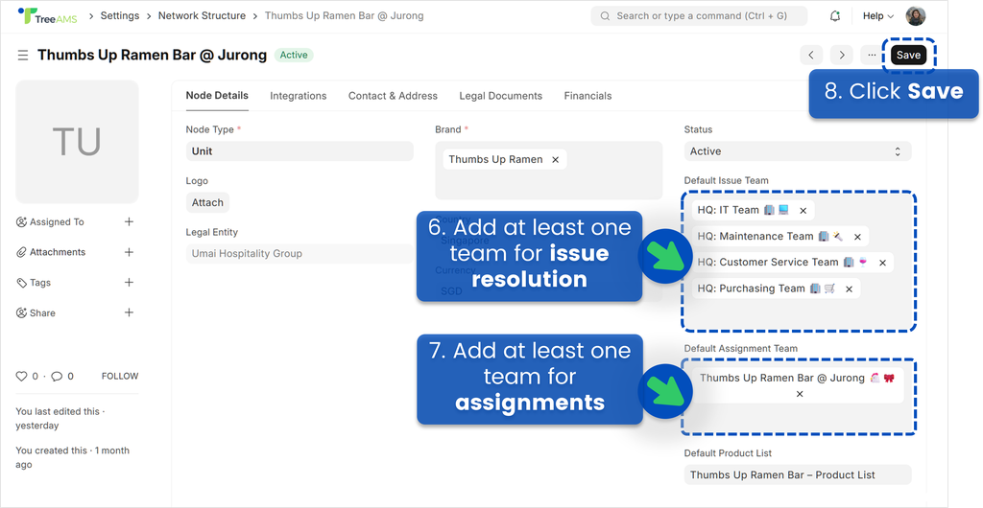Click the Save button
The image size is (983, 508).
point(908,56)
